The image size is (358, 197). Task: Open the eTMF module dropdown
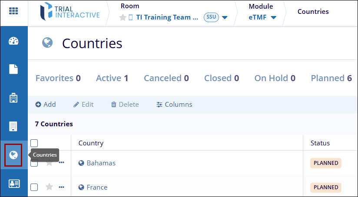pyautogui.click(x=273, y=18)
